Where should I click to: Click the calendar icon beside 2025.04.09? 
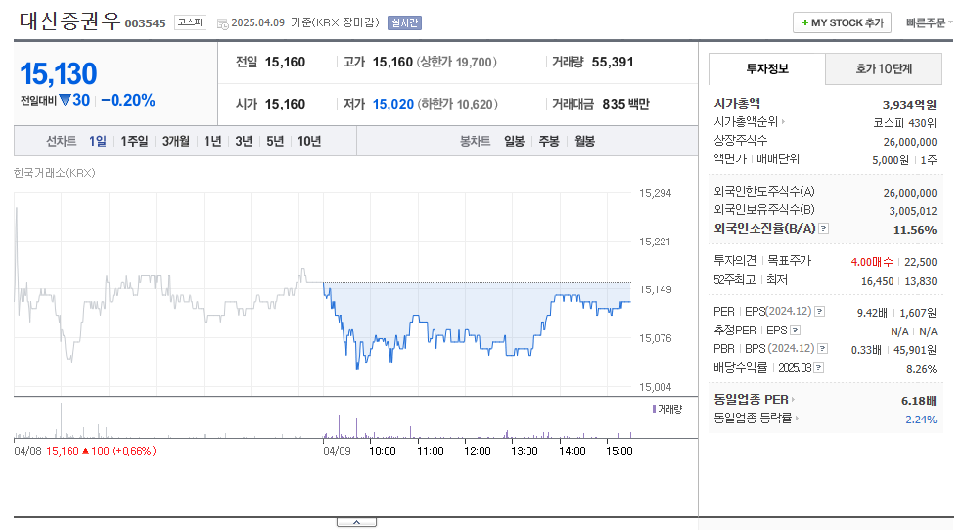[223, 23]
